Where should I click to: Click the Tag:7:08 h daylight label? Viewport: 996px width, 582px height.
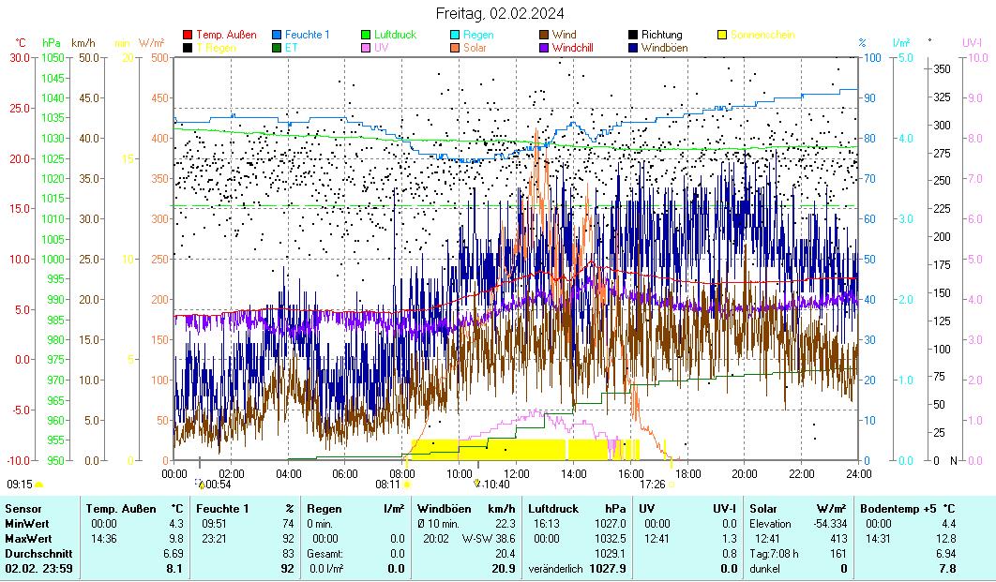(775, 554)
